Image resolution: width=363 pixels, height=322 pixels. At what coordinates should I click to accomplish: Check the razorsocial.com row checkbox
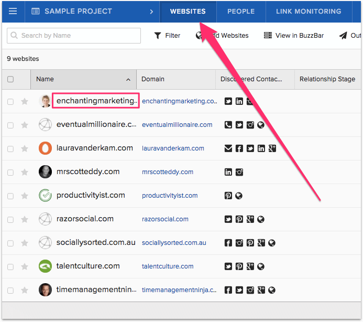pos(10,220)
